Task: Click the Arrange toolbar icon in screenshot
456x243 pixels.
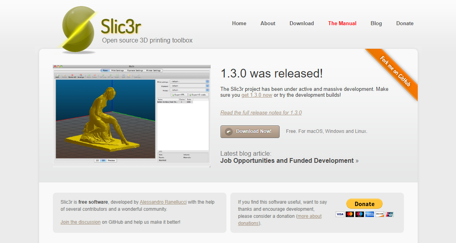Action: 81,76
